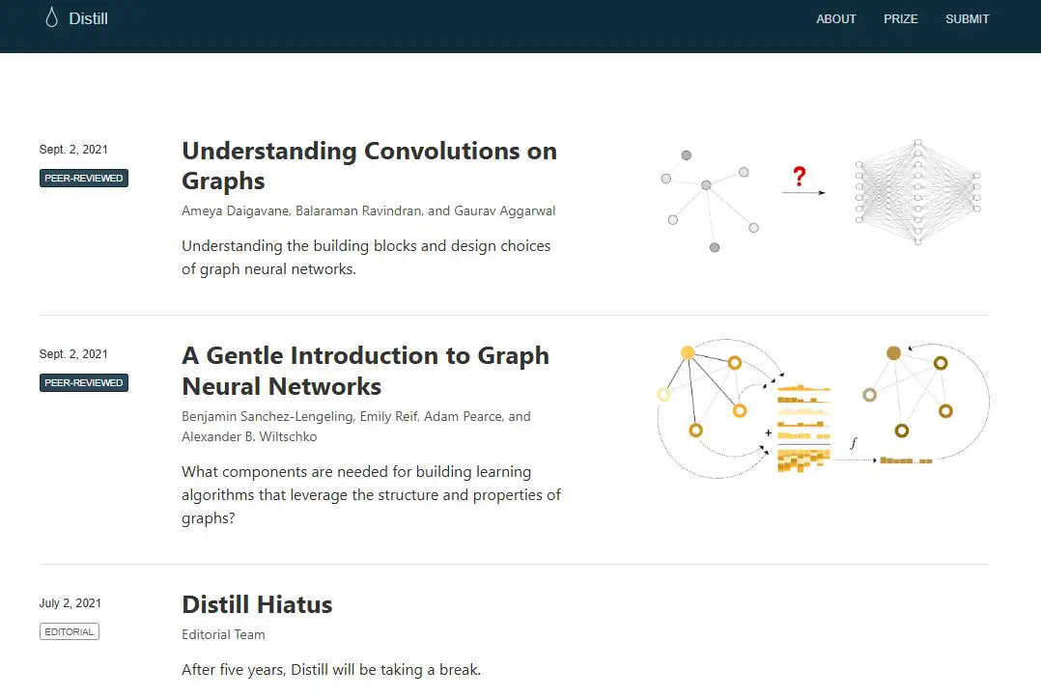Click the EDITORIAL badge under July 2, 2021

(69, 630)
